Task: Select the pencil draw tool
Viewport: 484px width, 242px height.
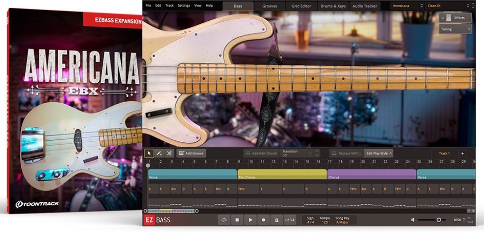Action: point(159,153)
